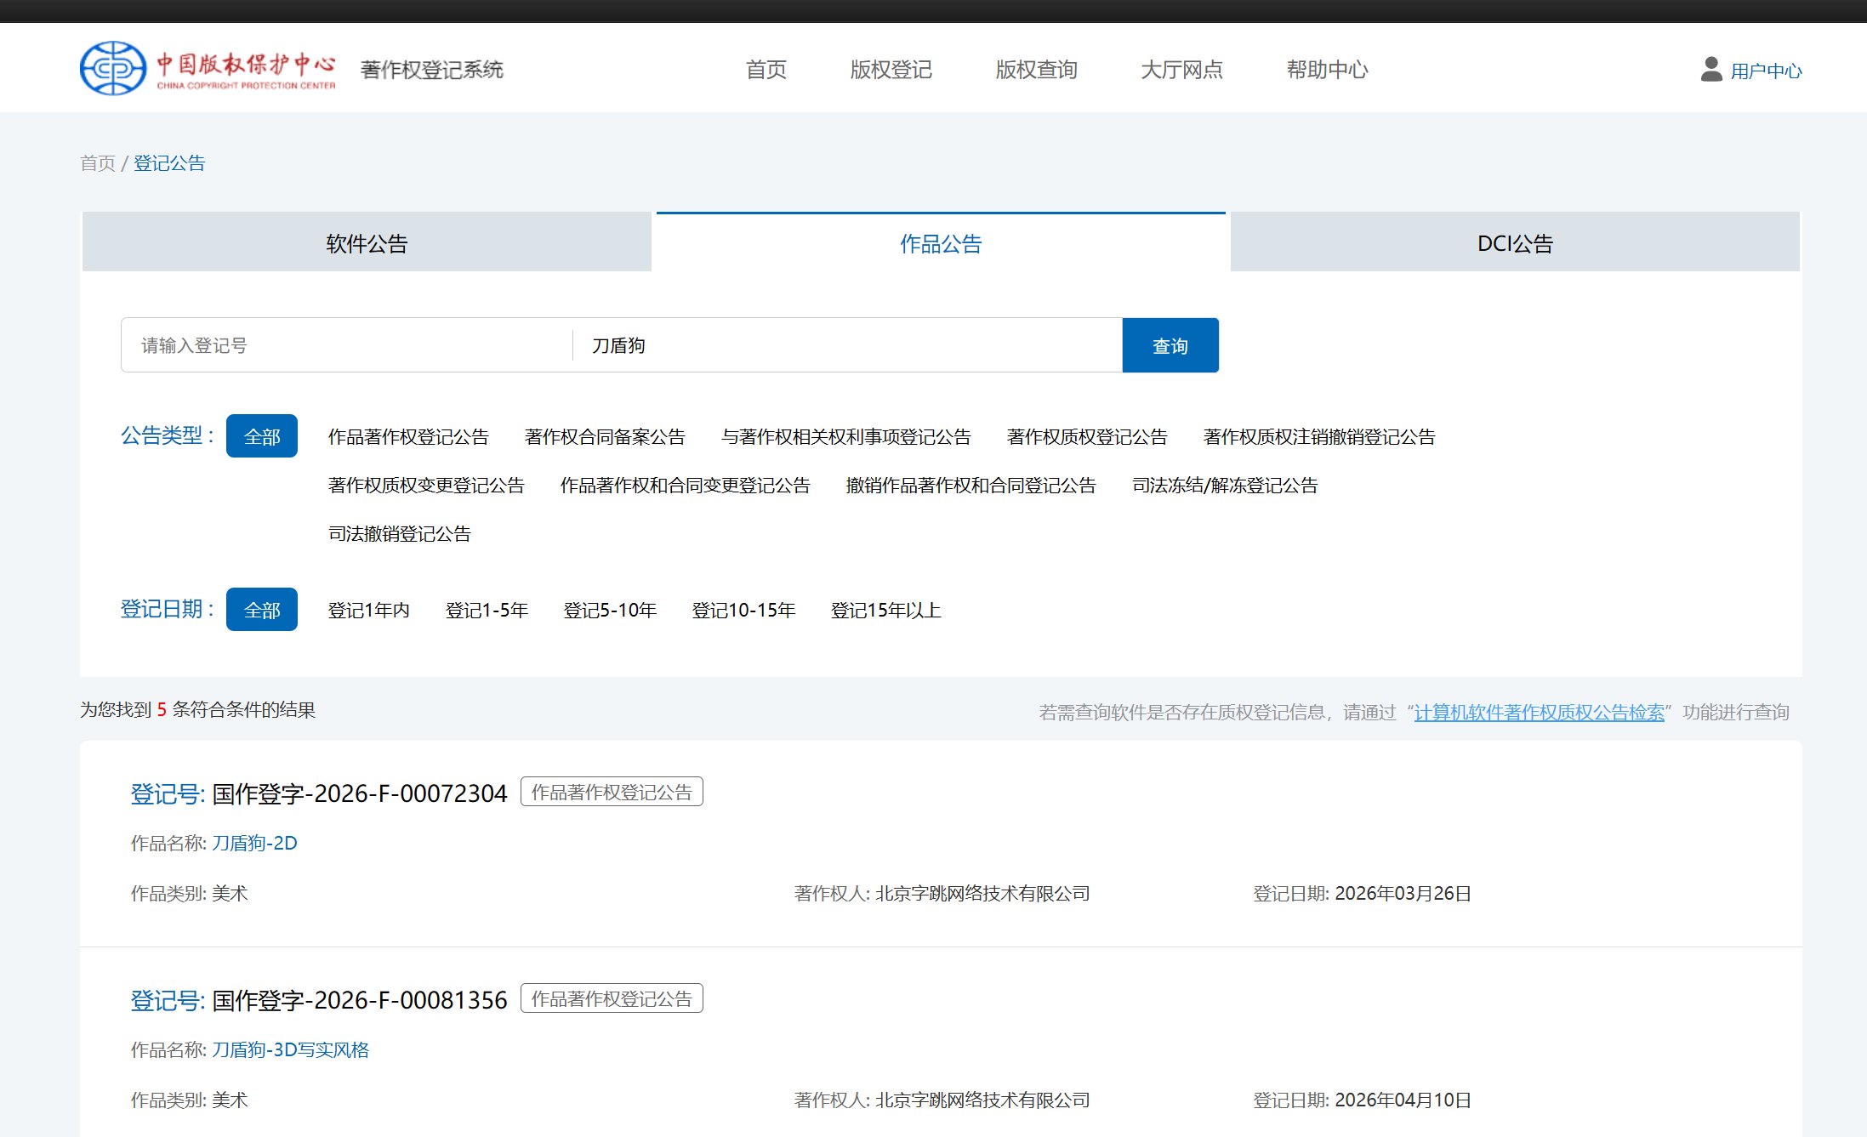Click the 登记公告 breadcrumb

[x=169, y=162]
